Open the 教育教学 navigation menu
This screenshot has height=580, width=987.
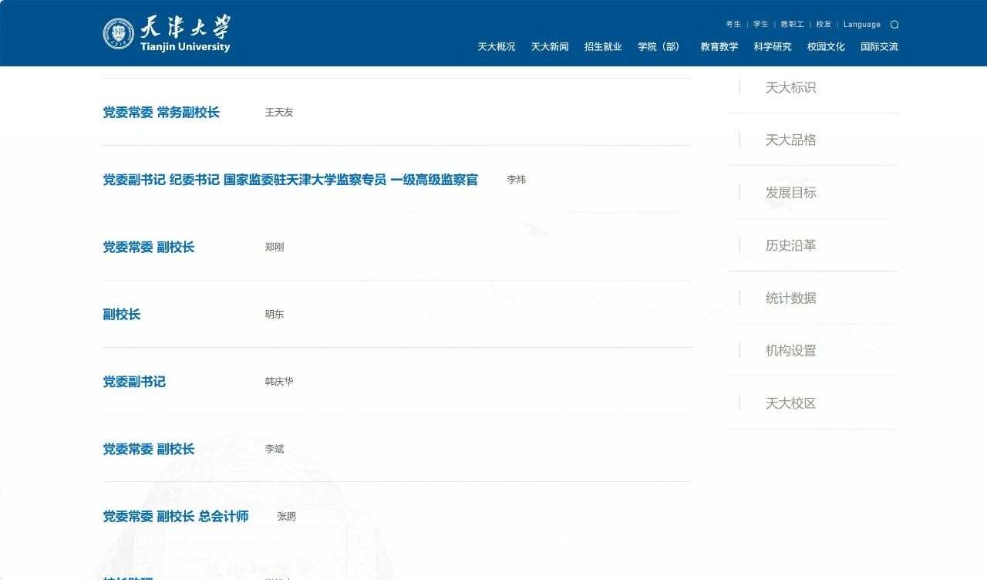pos(718,46)
